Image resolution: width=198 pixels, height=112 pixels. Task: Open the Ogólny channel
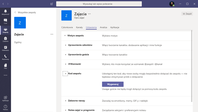click(18, 42)
